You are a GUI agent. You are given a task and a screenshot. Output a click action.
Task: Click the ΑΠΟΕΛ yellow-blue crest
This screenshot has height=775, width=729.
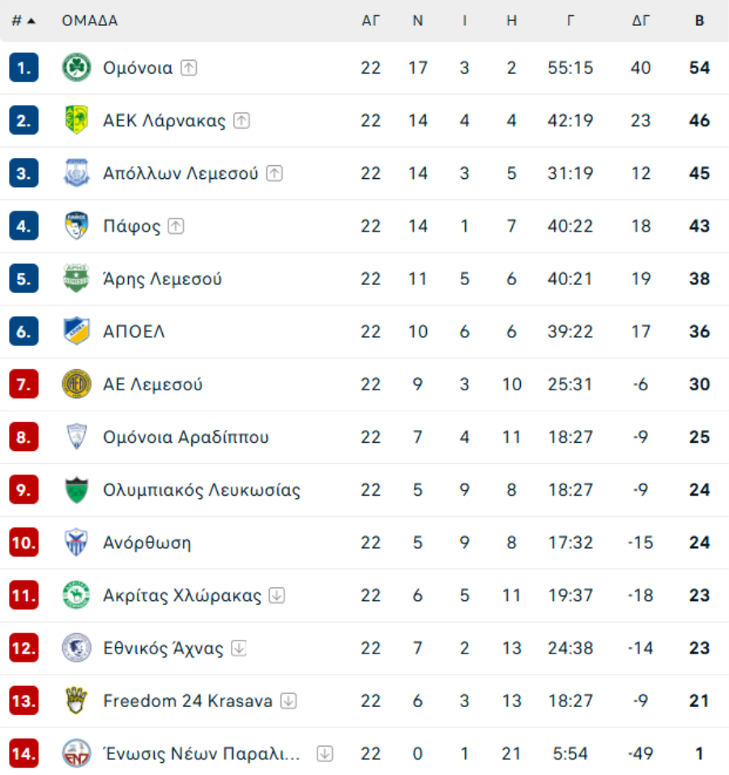pos(76,331)
